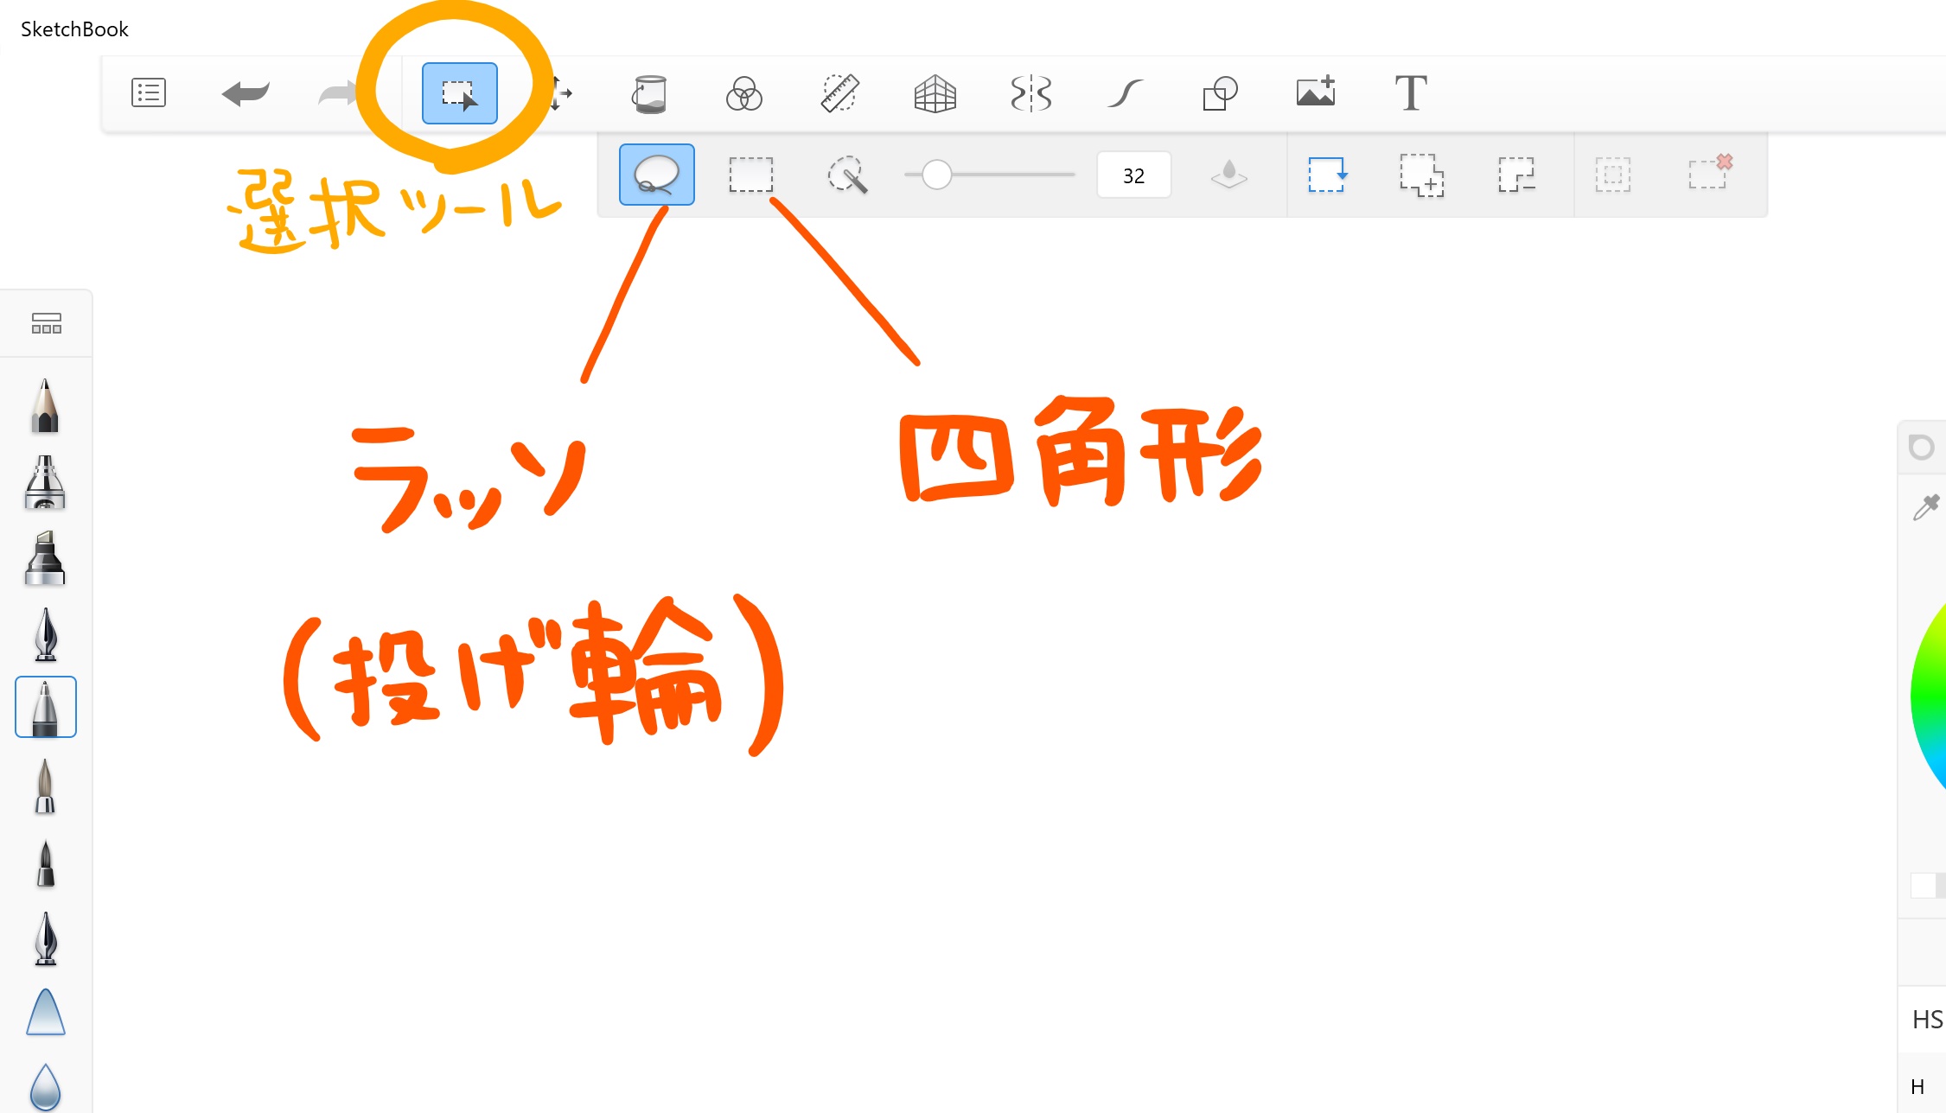Click the color puck circle icon
Image resolution: width=1946 pixels, height=1113 pixels.
point(1921,448)
